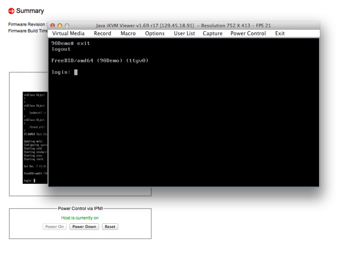The image size is (343, 255).
Task: Click the '90Demo# exit' console line
Action: 70,43
